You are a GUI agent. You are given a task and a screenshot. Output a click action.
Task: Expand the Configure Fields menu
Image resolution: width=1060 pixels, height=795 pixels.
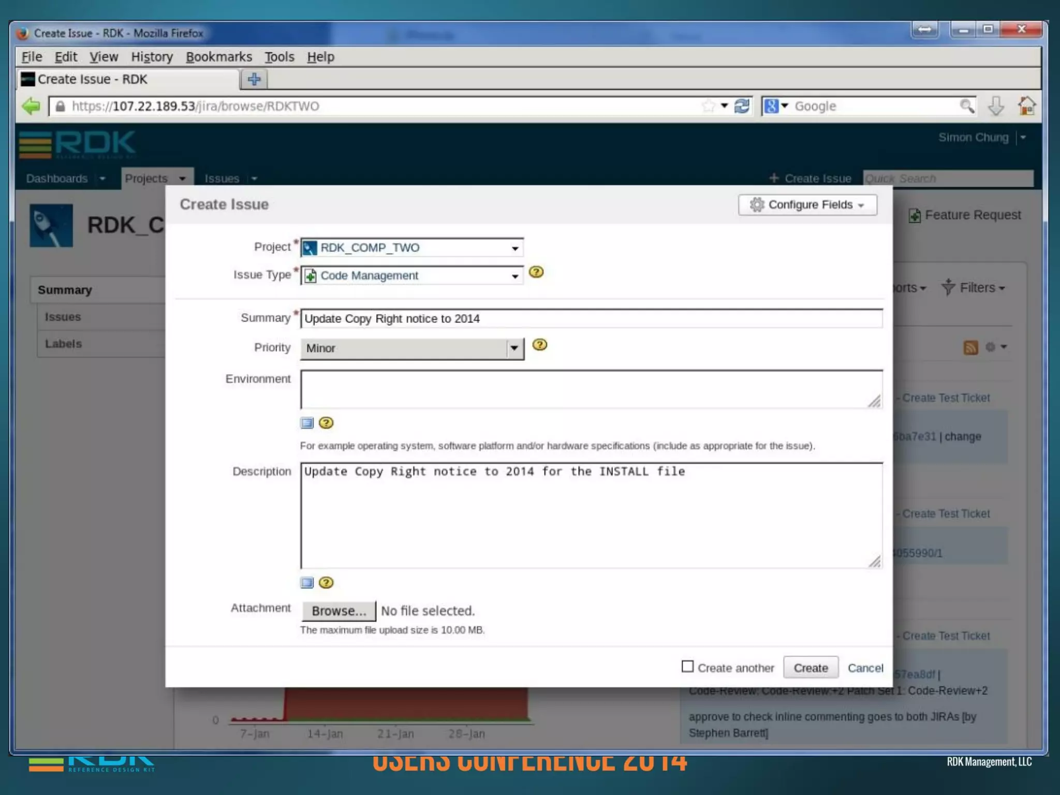tap(807, 205)
